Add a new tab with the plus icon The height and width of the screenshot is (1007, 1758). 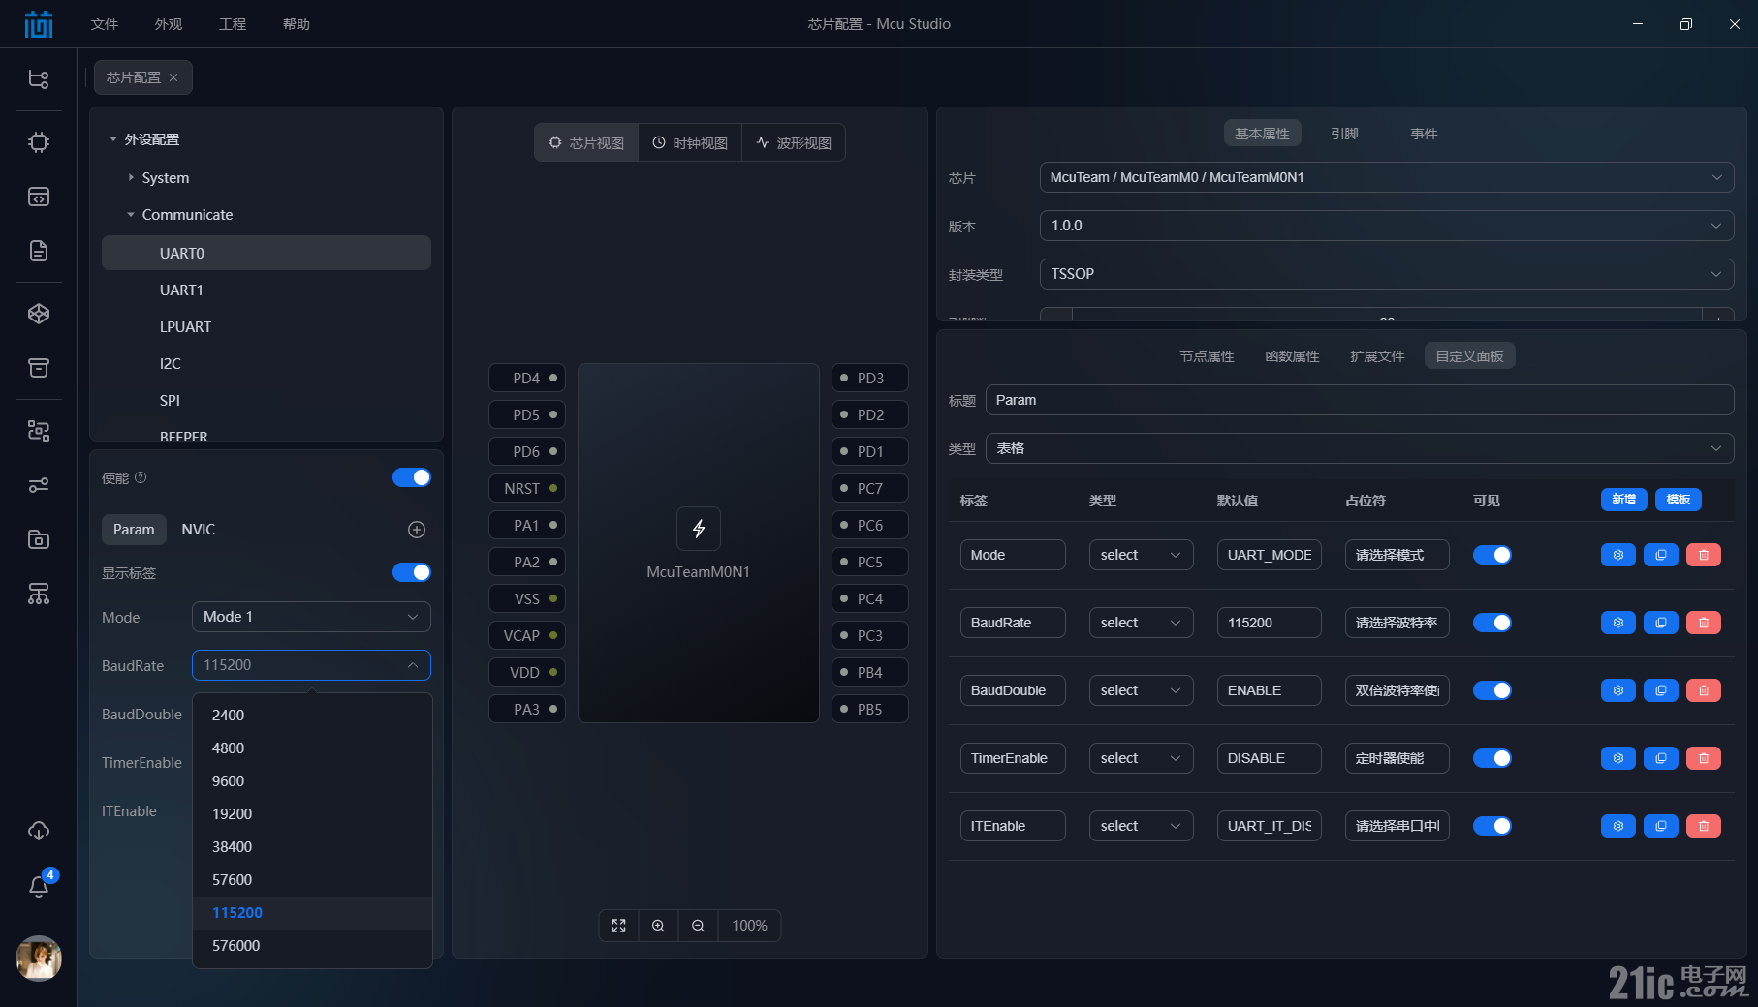pos(417,530)
